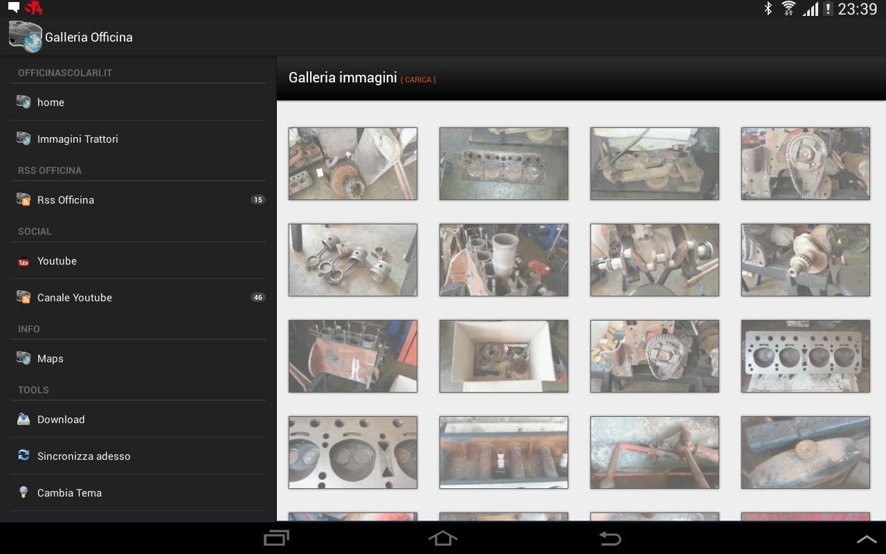Viewport: 886px width, 554px height.
Task: Click the Sincronizza adesso sync arrows icon
Action: (24, 456)
